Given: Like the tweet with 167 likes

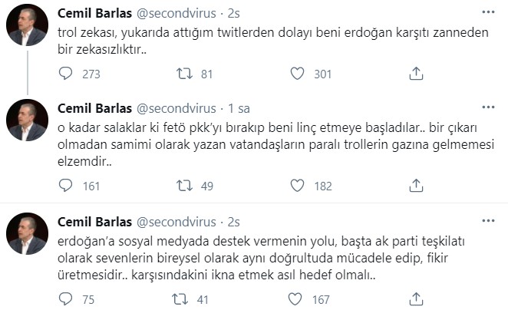Looking at the screenshot, I should tap(299, 298).
